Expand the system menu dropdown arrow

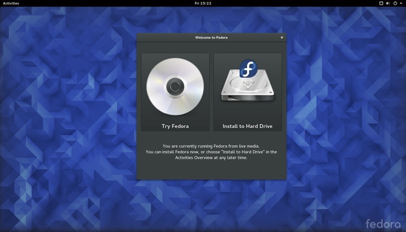pos(401,4)
